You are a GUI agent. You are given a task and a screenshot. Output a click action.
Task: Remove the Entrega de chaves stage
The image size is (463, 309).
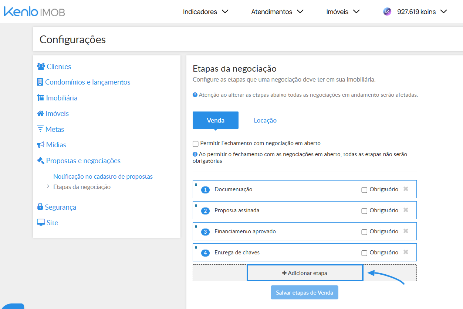406,252
